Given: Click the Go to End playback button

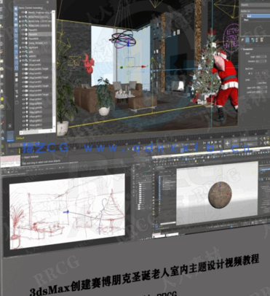Looking at the screenshot, I should (220, 142).
